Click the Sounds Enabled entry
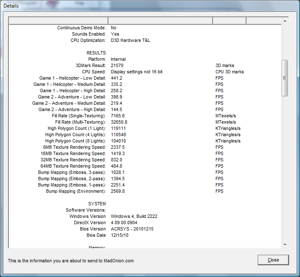 (88, 34)
